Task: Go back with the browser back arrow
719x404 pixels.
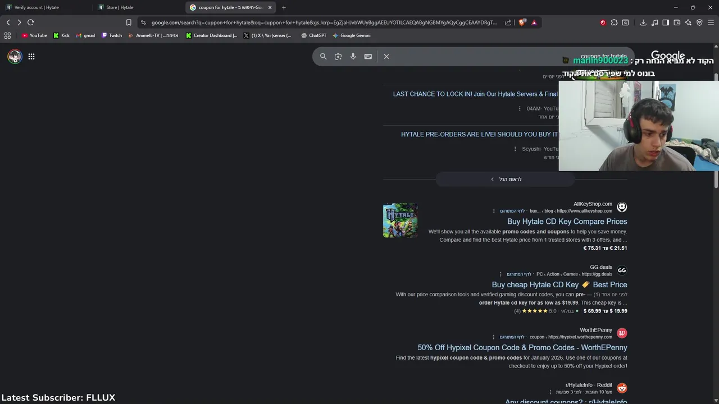Action: (x=8, y=22)
